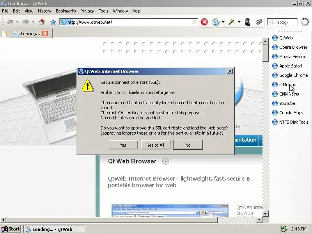The width and height of the screenshot is (312, 234).
Task: Click the 2:43 PM clock
Action: [x=299, y=229]
